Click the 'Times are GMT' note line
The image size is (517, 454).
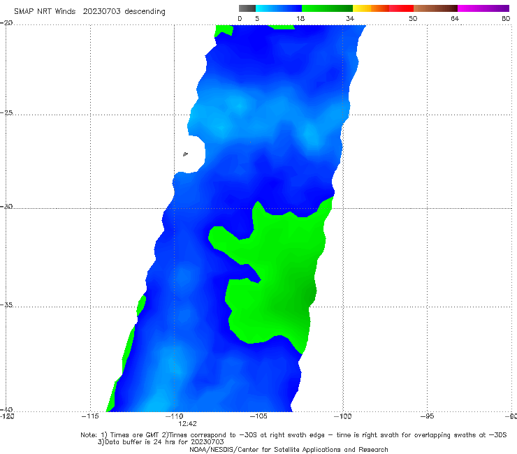point(293,435)
